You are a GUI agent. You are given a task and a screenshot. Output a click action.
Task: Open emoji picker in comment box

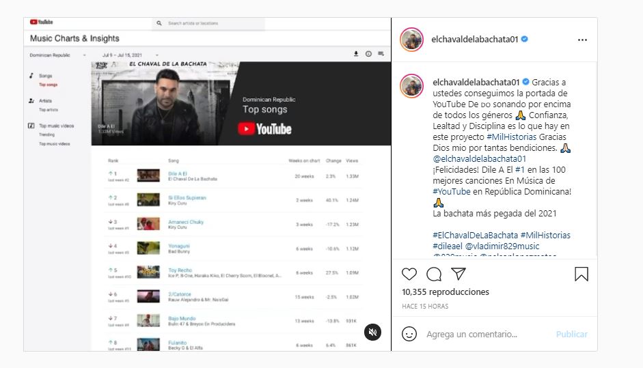point(409,334)
